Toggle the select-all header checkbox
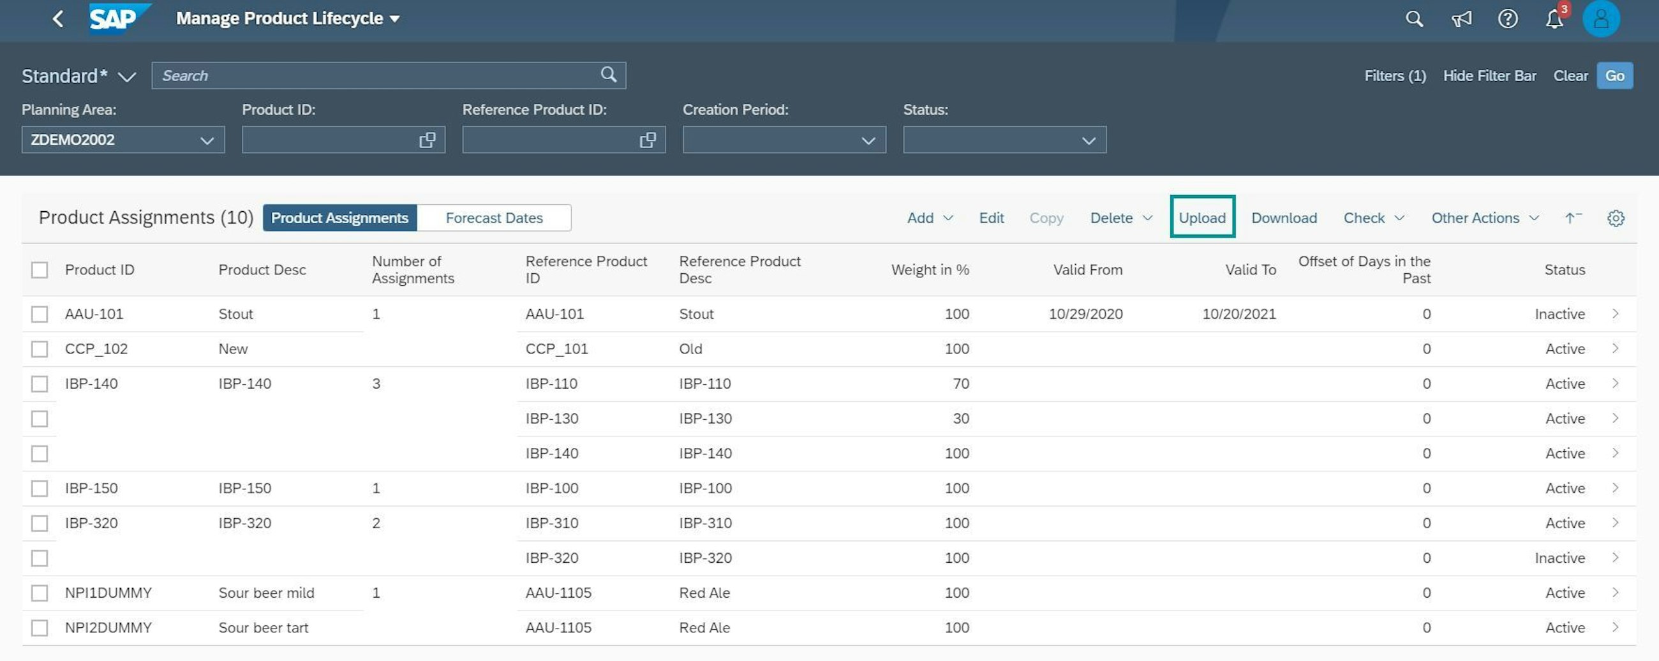 tap(40, 270)
